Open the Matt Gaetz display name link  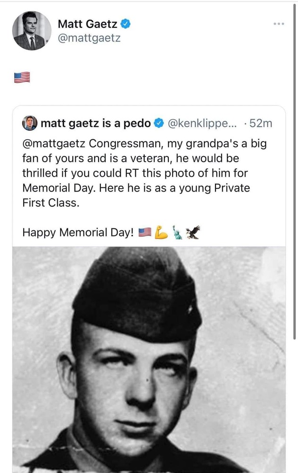pos(88,24)
